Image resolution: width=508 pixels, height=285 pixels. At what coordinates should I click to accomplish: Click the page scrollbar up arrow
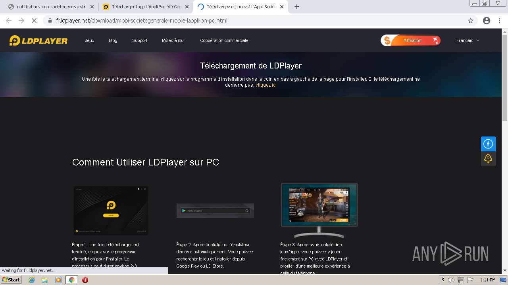505,31
